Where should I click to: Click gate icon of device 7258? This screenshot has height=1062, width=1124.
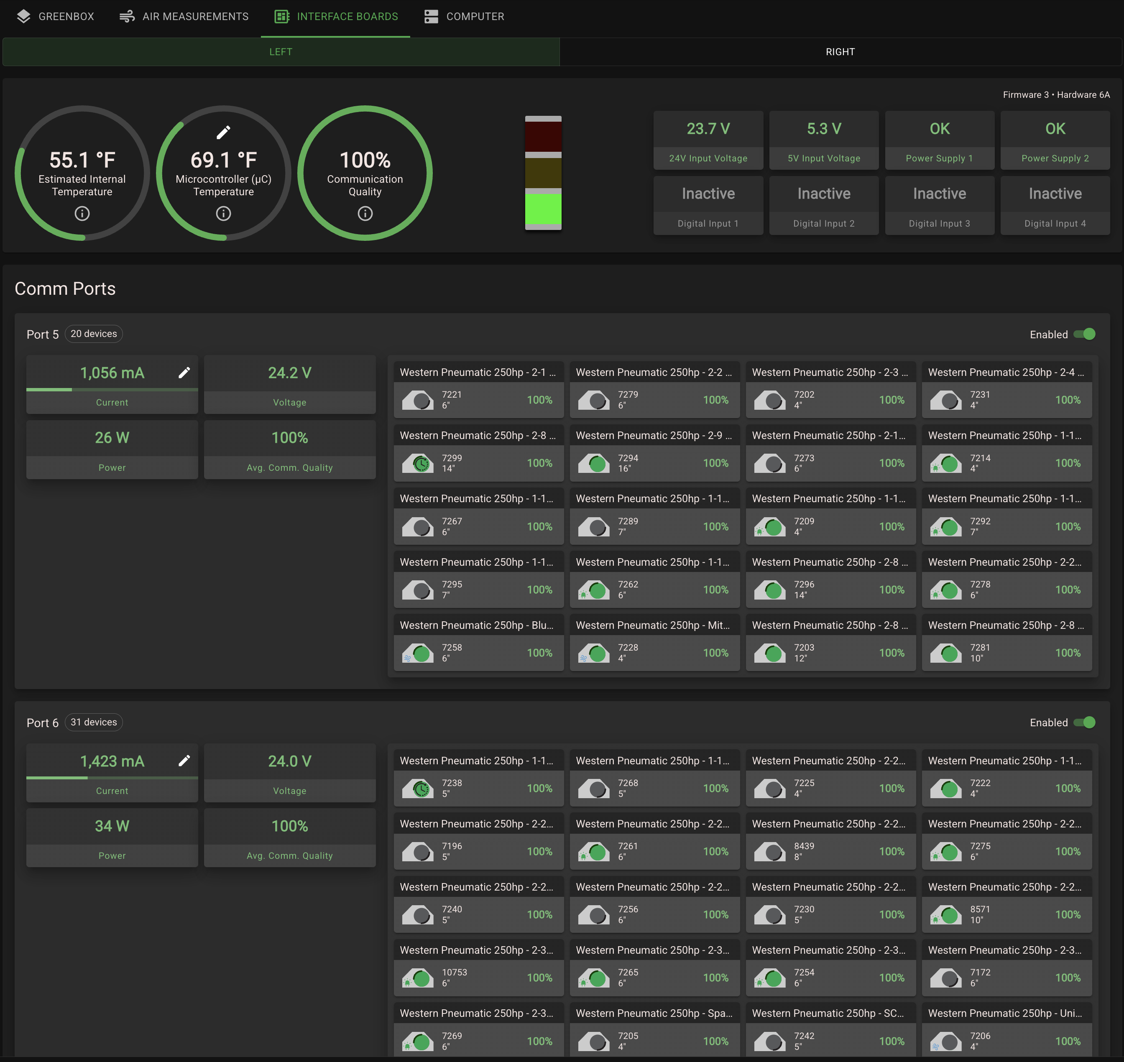coord(418,653)
